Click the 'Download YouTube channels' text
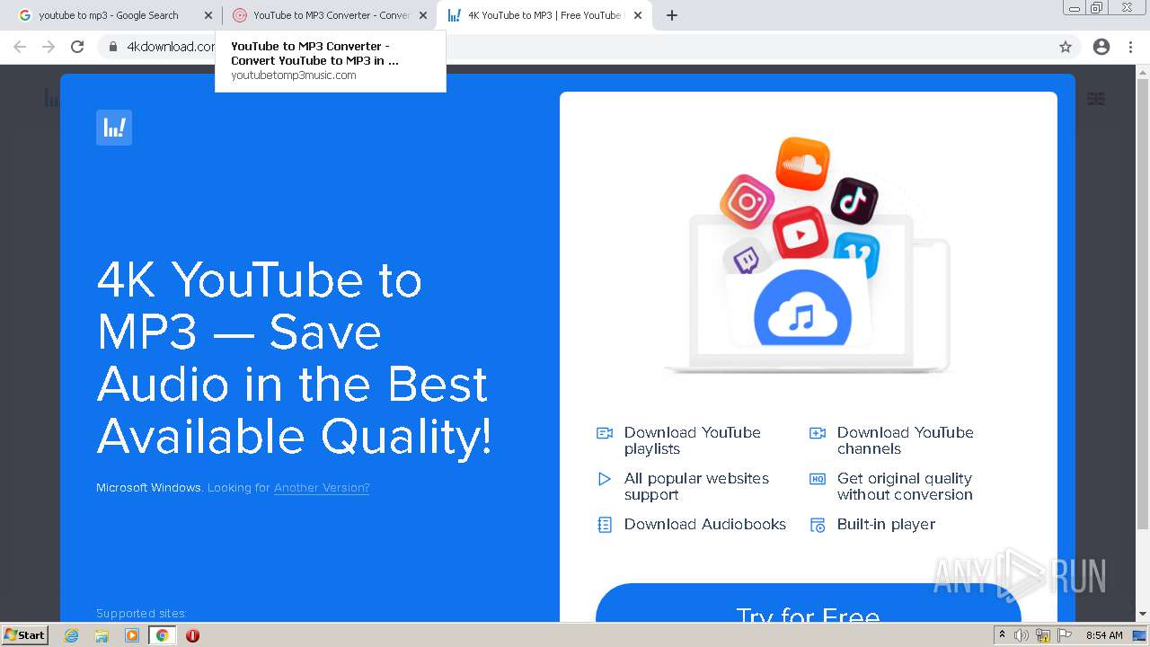 906,440
